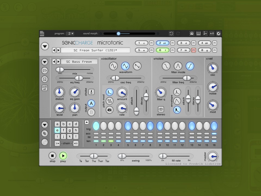Click the master volume knob
Screen dimensions: 261x196
(x=213, y=156)
